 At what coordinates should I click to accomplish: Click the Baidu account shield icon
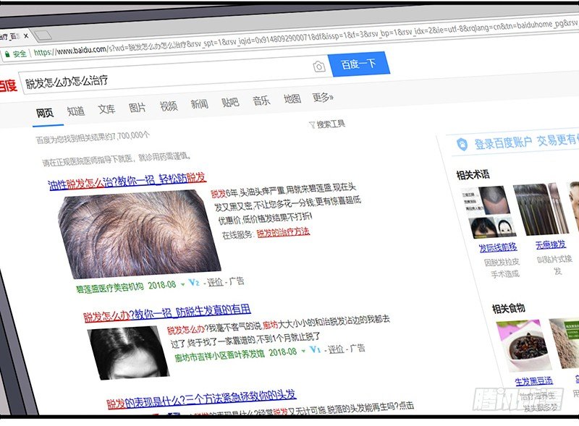click(462, 145)
